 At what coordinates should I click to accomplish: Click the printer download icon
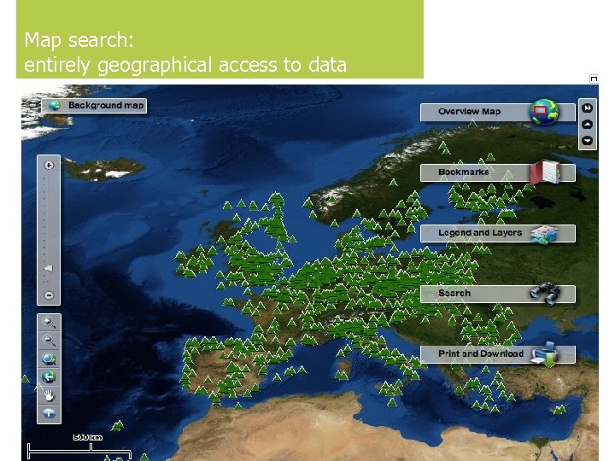point(545,354)
